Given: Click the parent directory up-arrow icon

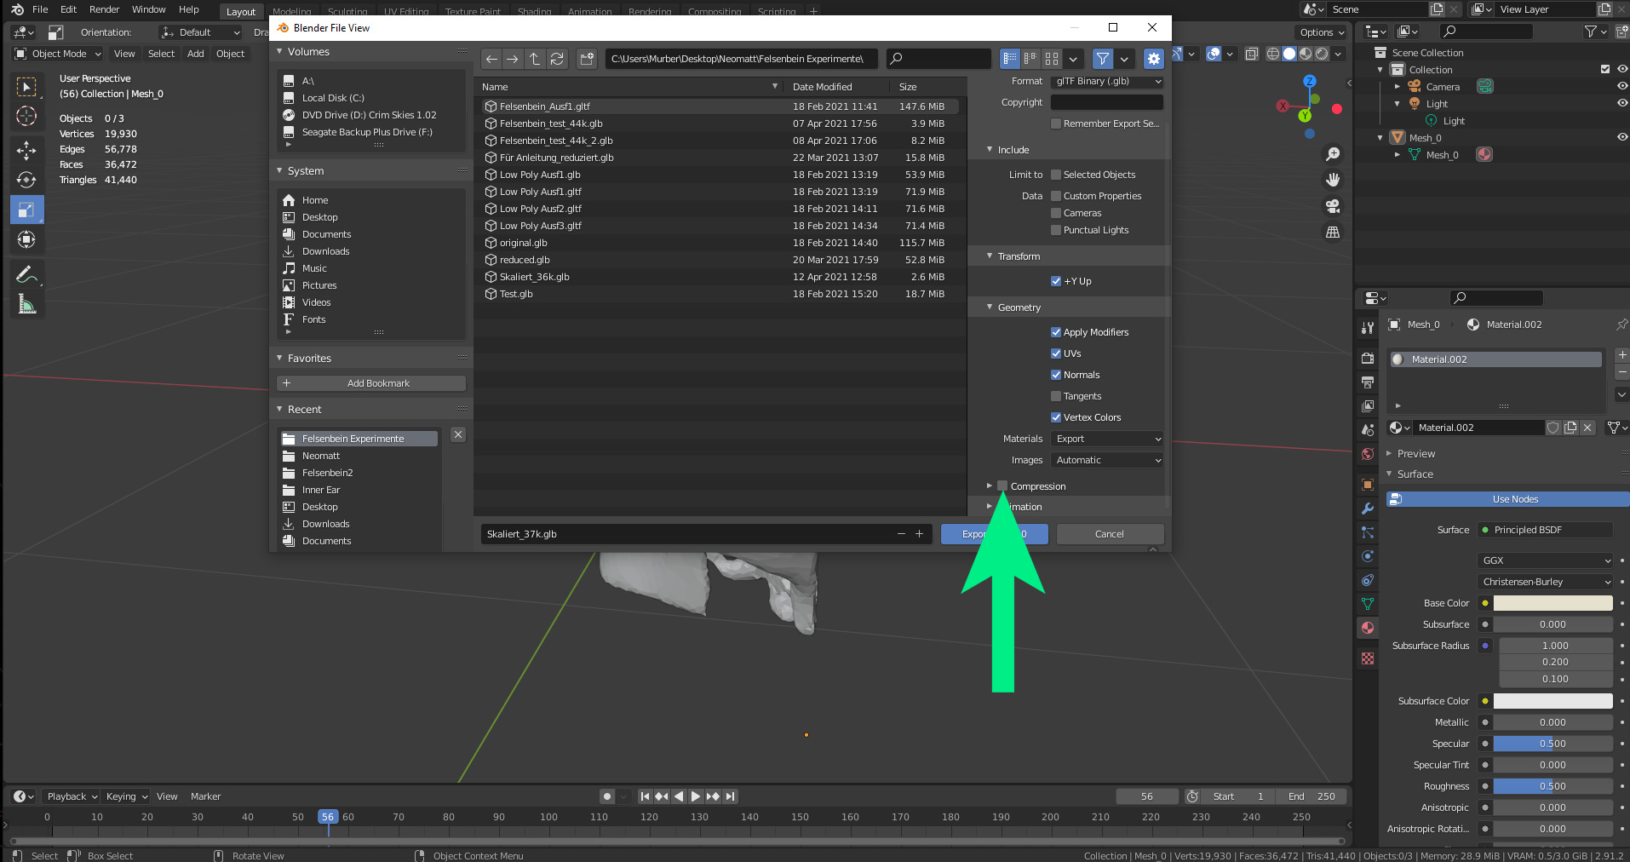Looking at the screenshot, I should click(x=535, y=59).
